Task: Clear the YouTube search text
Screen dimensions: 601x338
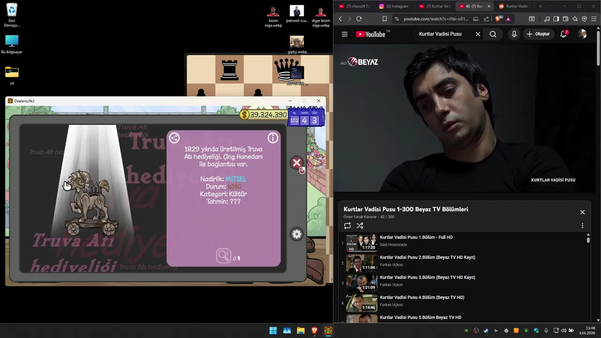Action: [x=478, y=34]
